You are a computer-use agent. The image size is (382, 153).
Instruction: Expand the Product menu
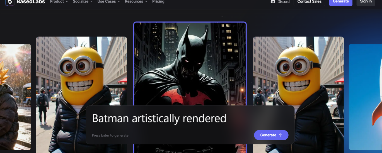[x=59, y=2]
